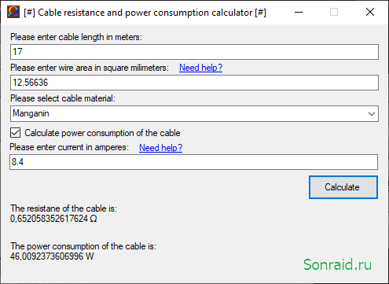Close the calculator window
The width and height of the screenshot is (389, 284).
point(370,12)
